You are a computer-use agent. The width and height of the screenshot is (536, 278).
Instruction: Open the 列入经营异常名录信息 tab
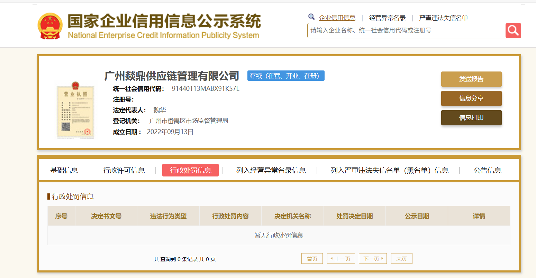(271, 170)
